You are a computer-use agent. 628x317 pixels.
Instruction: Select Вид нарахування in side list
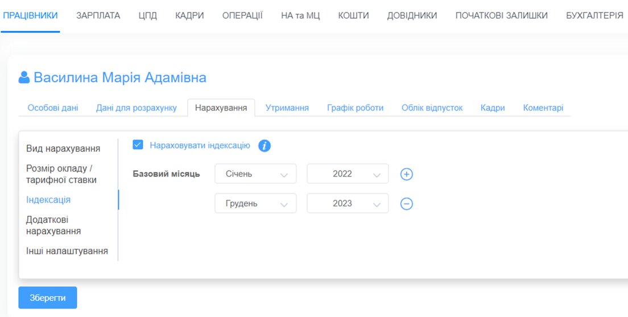(x=63, y=149)
